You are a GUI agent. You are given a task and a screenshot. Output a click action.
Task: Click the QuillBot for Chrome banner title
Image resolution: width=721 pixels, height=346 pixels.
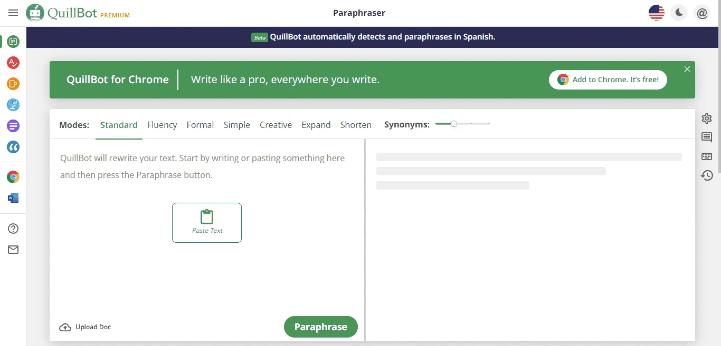[118, 80]
